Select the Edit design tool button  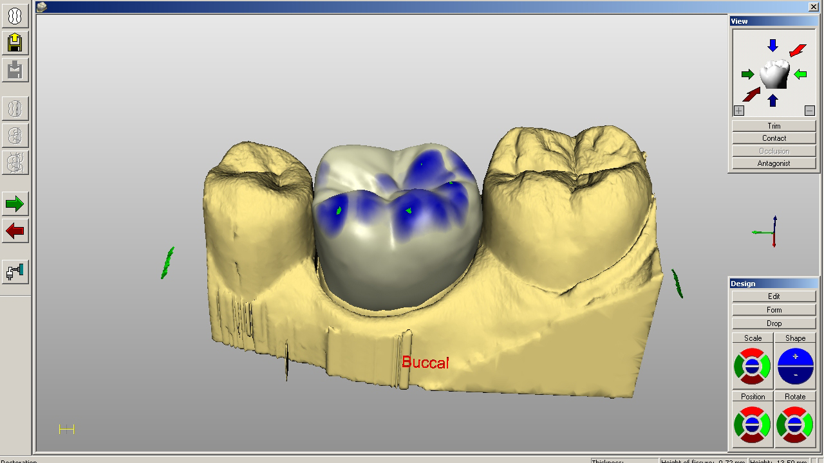point(774,296)
